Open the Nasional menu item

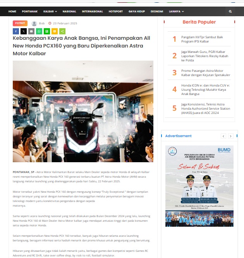69,11
